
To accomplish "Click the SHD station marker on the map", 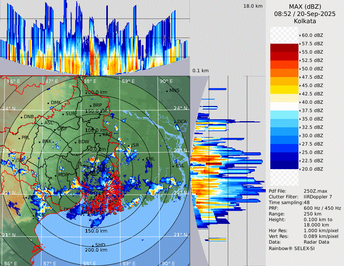I will [x=93, y=245].
